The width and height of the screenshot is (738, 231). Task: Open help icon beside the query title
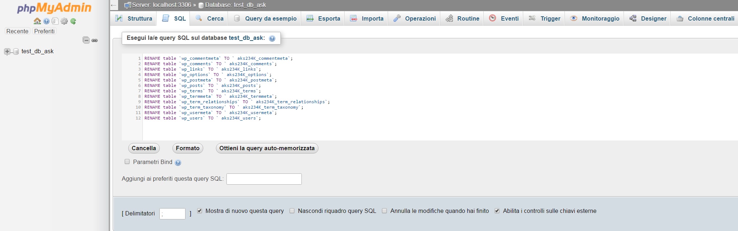click(x=272, y=38)
